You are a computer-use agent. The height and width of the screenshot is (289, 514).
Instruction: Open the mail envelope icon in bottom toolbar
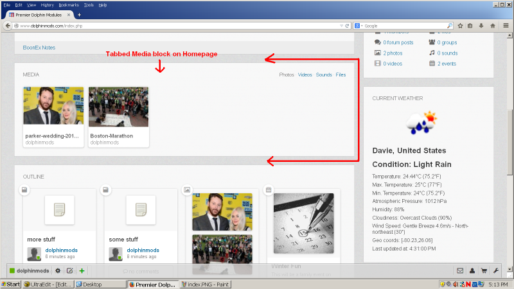pos(460,270)
